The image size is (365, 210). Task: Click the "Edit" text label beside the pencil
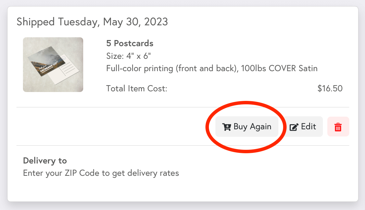click(308, 127)
